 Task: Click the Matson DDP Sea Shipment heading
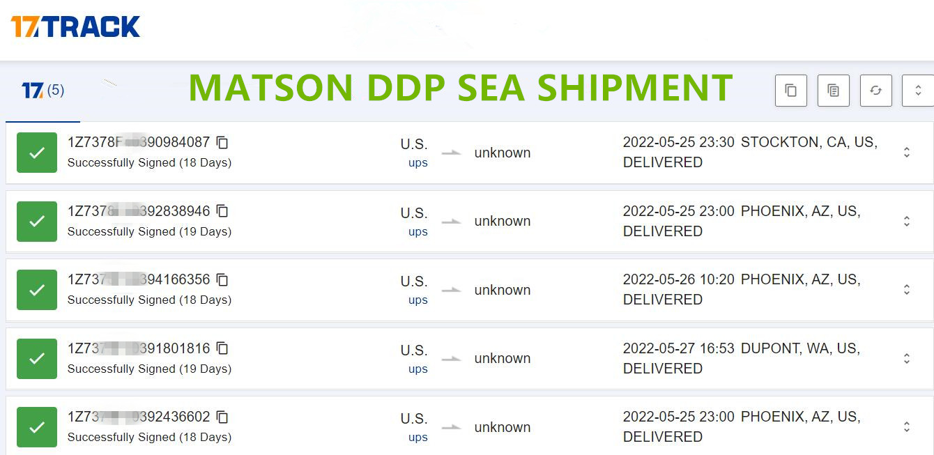click(460, 88)
